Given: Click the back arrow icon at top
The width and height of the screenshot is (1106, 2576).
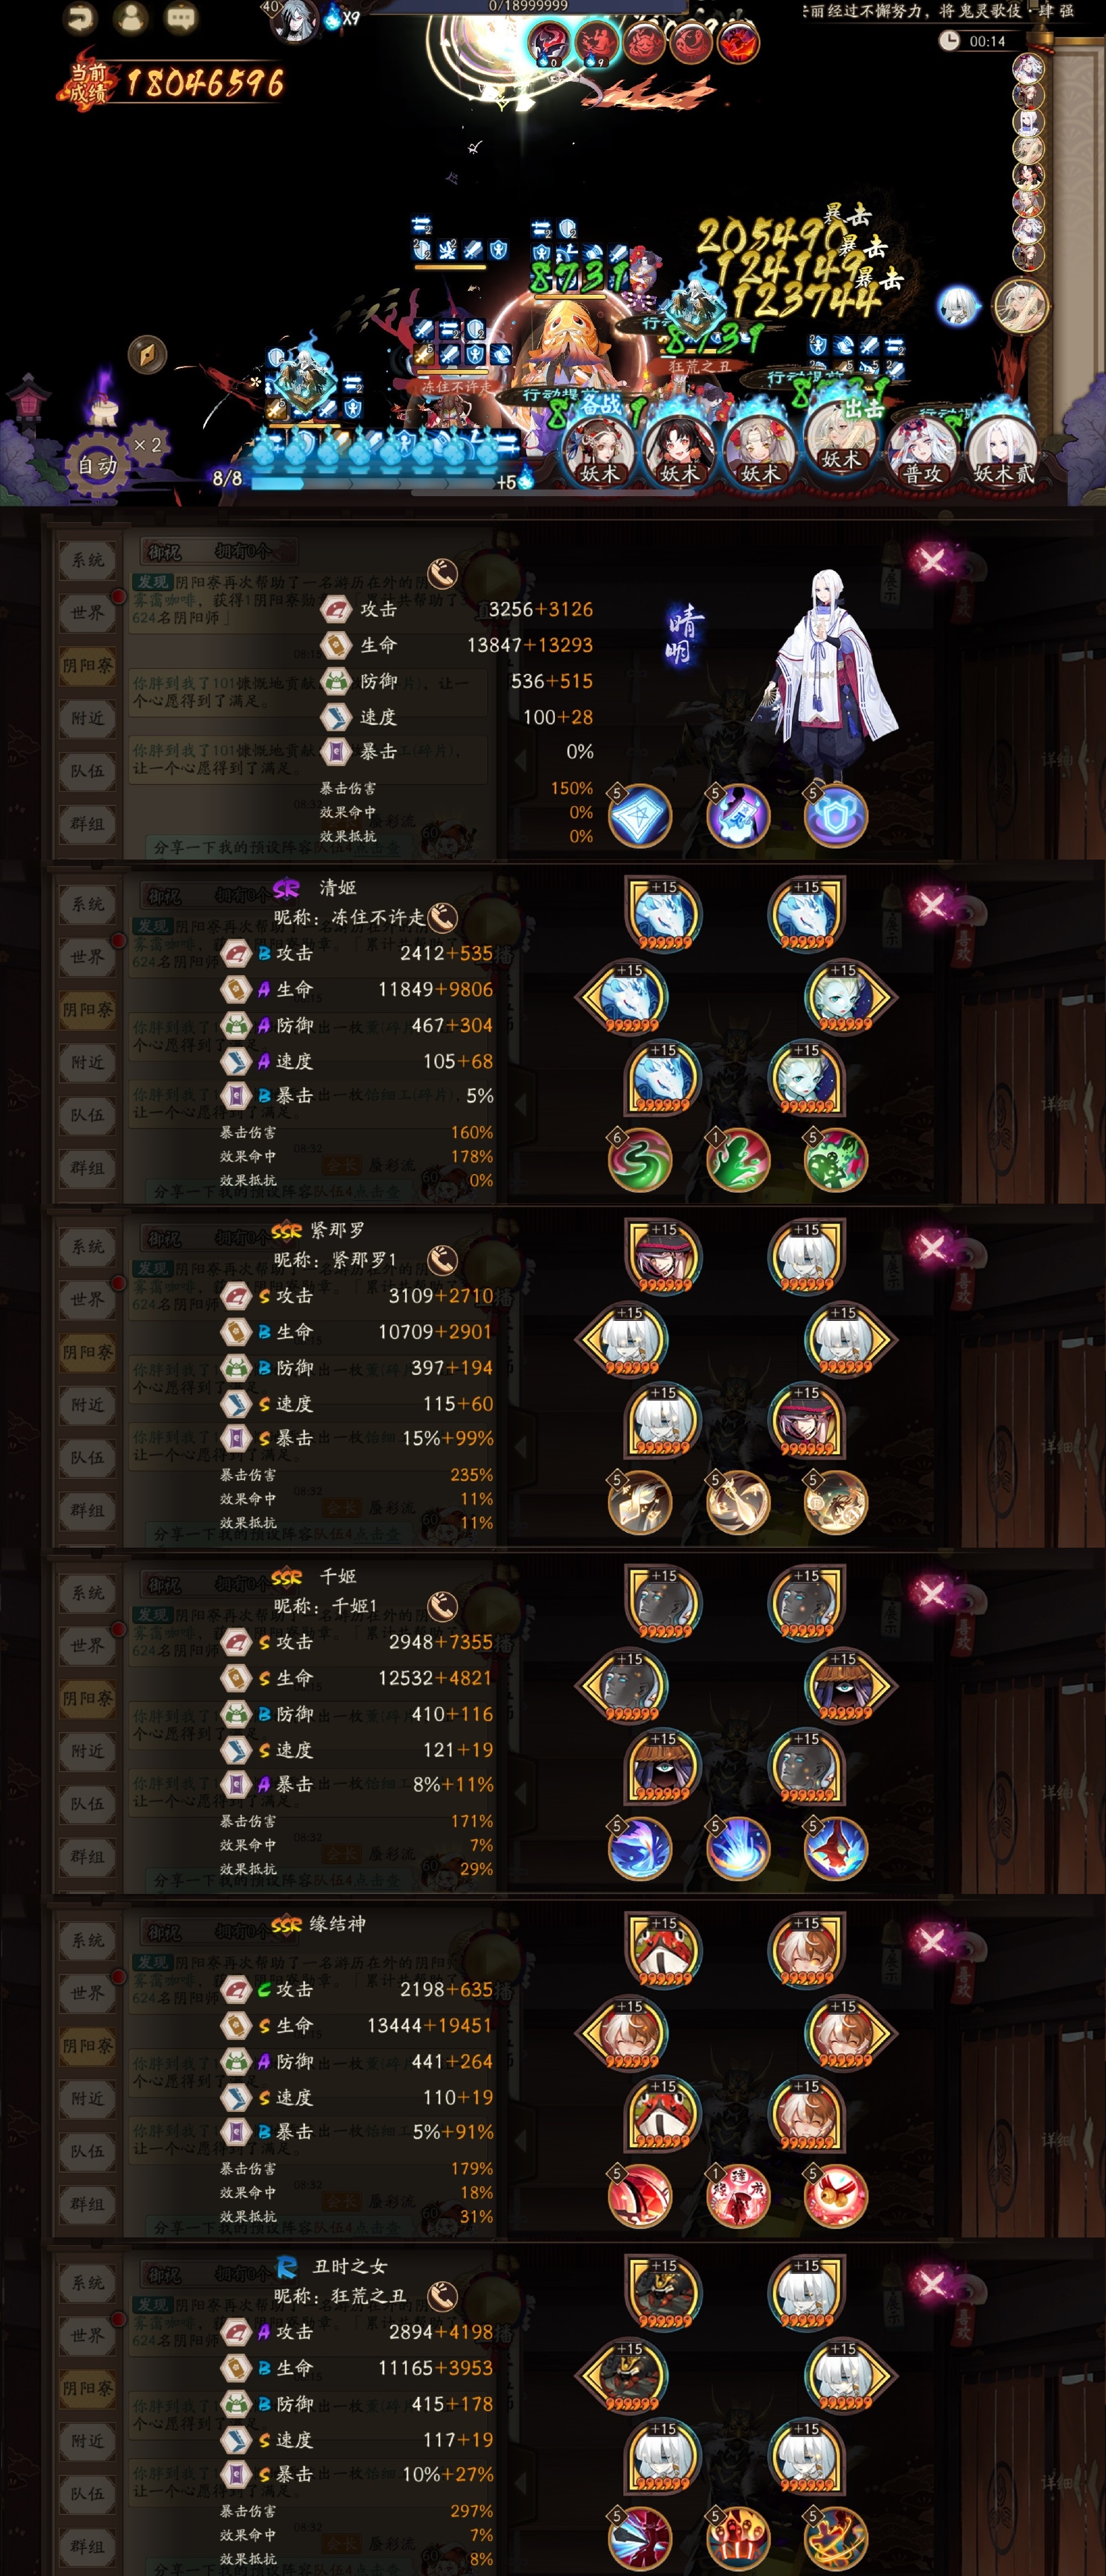Looking at the screenshot, I should coord(80,17).
